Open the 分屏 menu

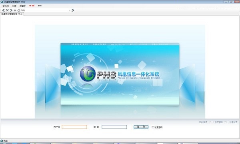(14, 6)
